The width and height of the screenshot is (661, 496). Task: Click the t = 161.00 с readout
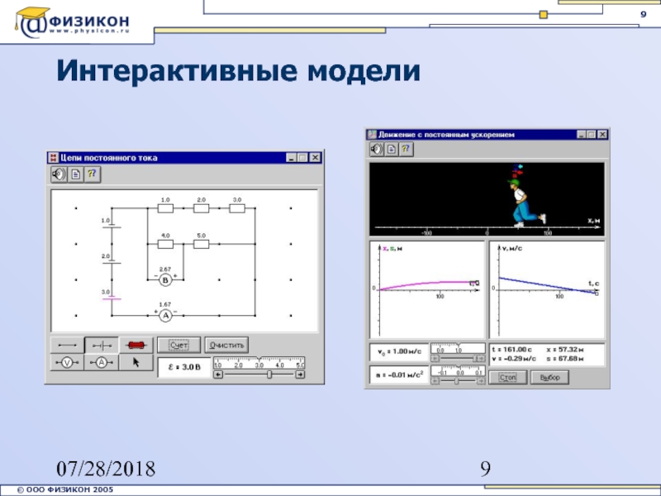point(511,350)
